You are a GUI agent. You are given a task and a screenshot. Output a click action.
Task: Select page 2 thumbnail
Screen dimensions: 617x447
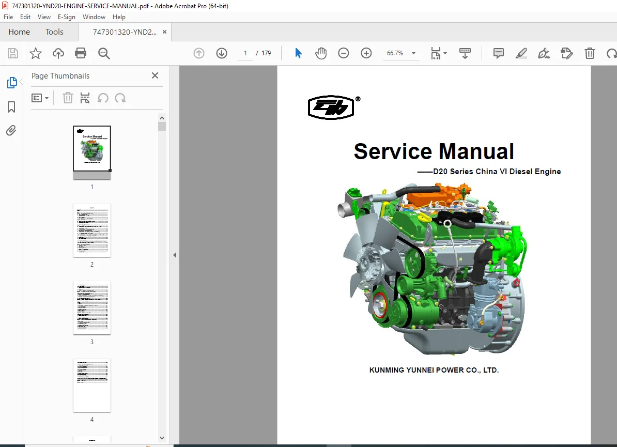click(x=92, y=230)
